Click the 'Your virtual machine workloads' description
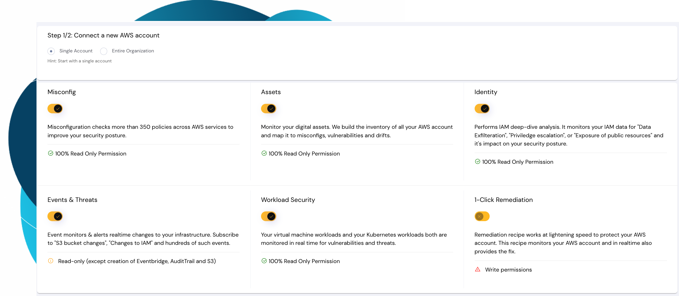The image size is (679, 296). pyautogui.click(x=354, y=239)
